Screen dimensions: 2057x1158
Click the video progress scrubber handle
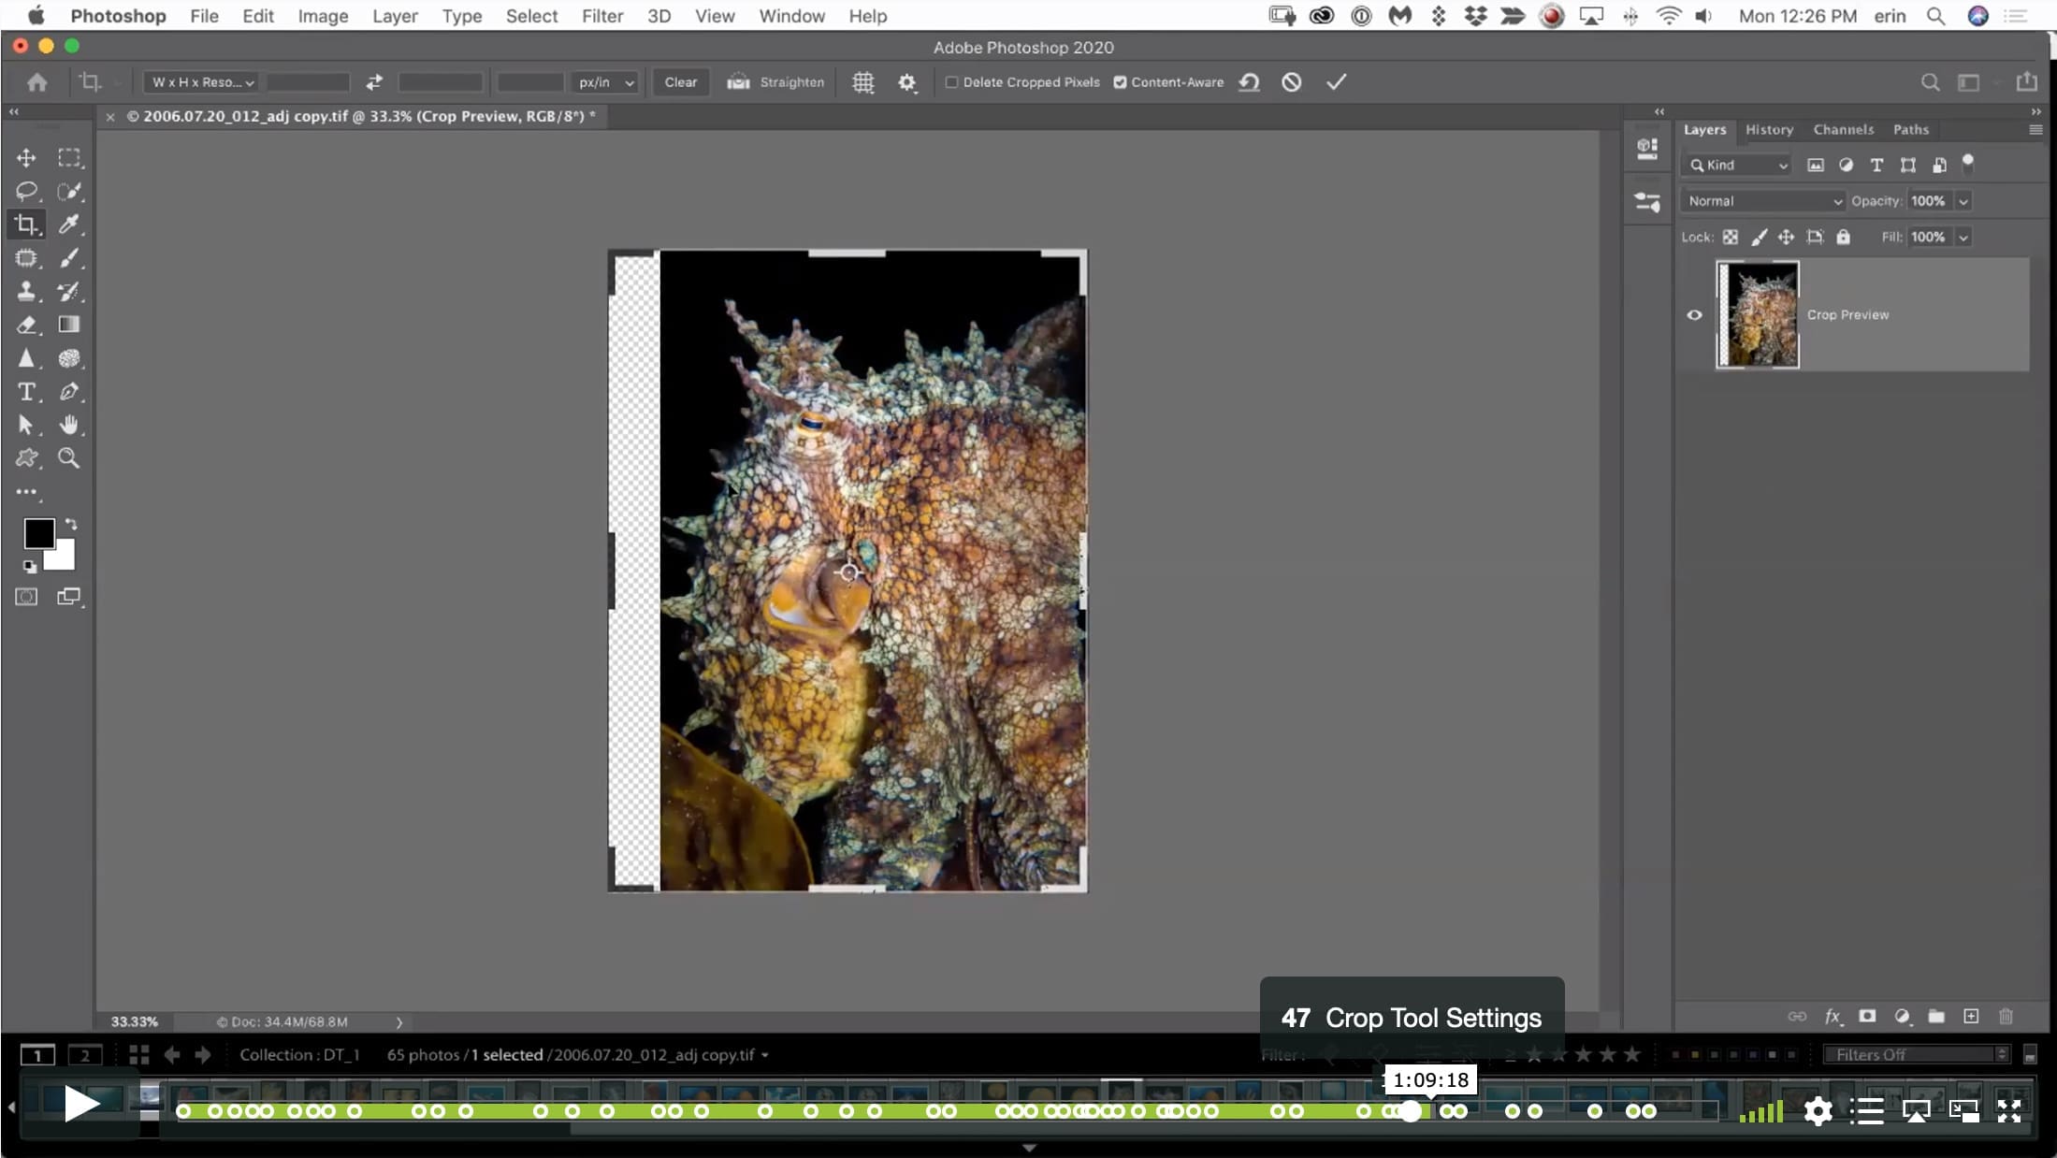click(1411, 1111)
